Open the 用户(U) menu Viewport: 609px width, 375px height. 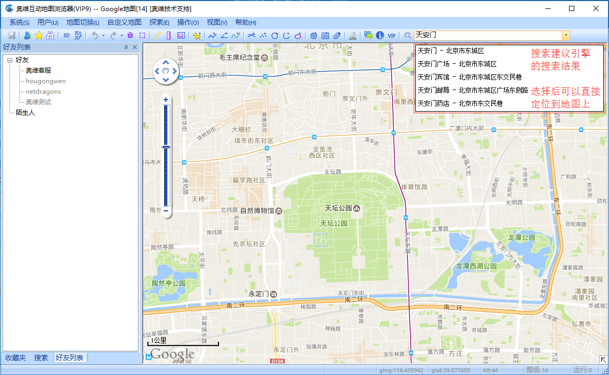click(x=48, y=23)
